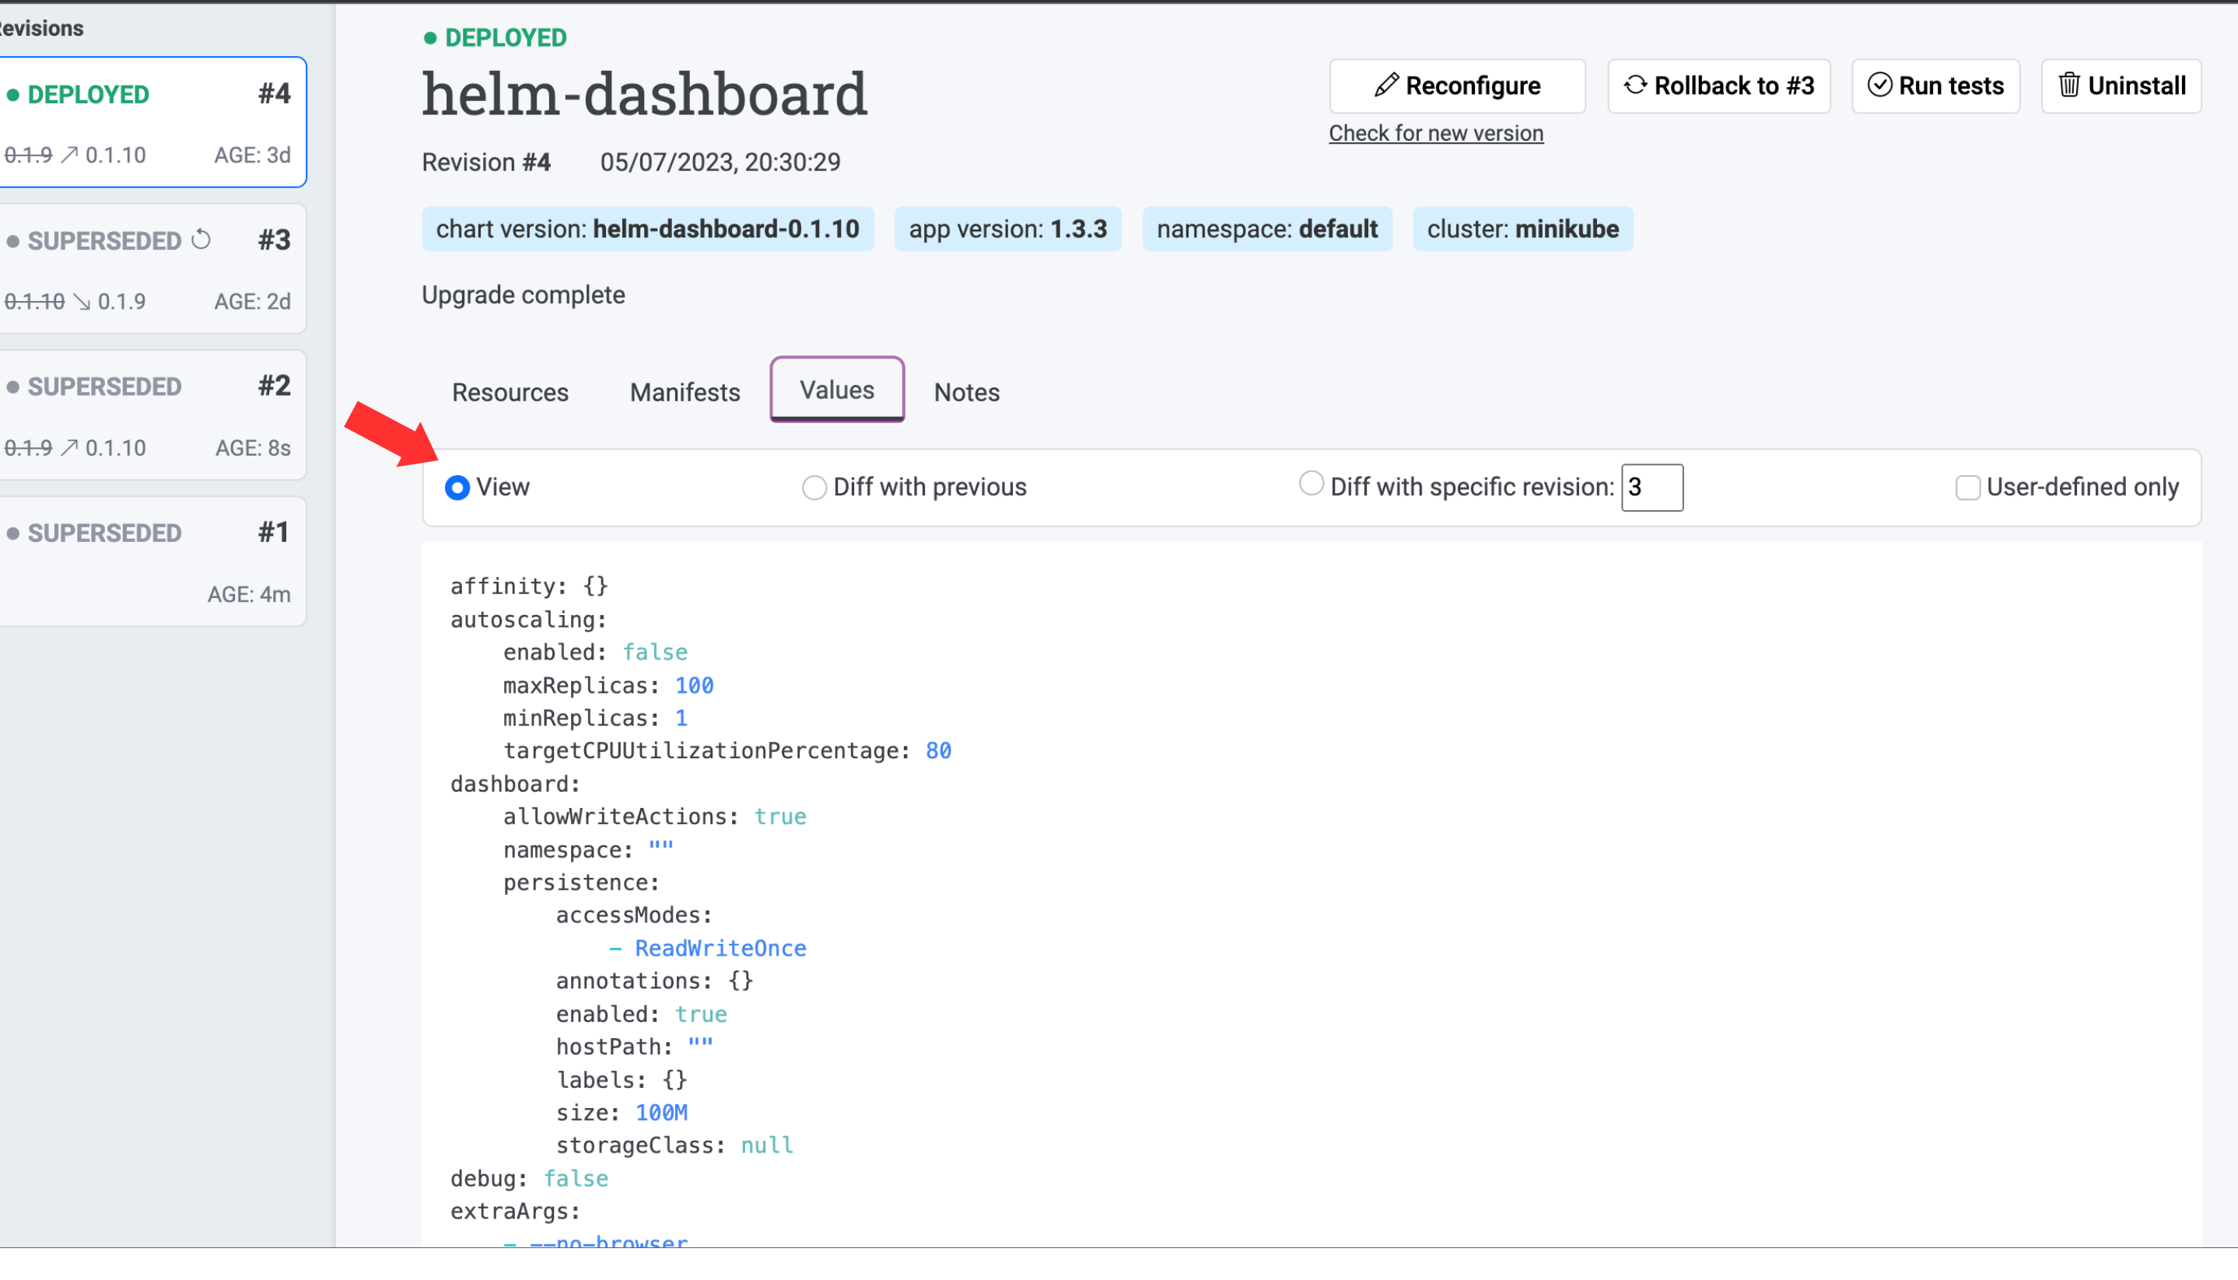Switch to the Resources tab

510,392
